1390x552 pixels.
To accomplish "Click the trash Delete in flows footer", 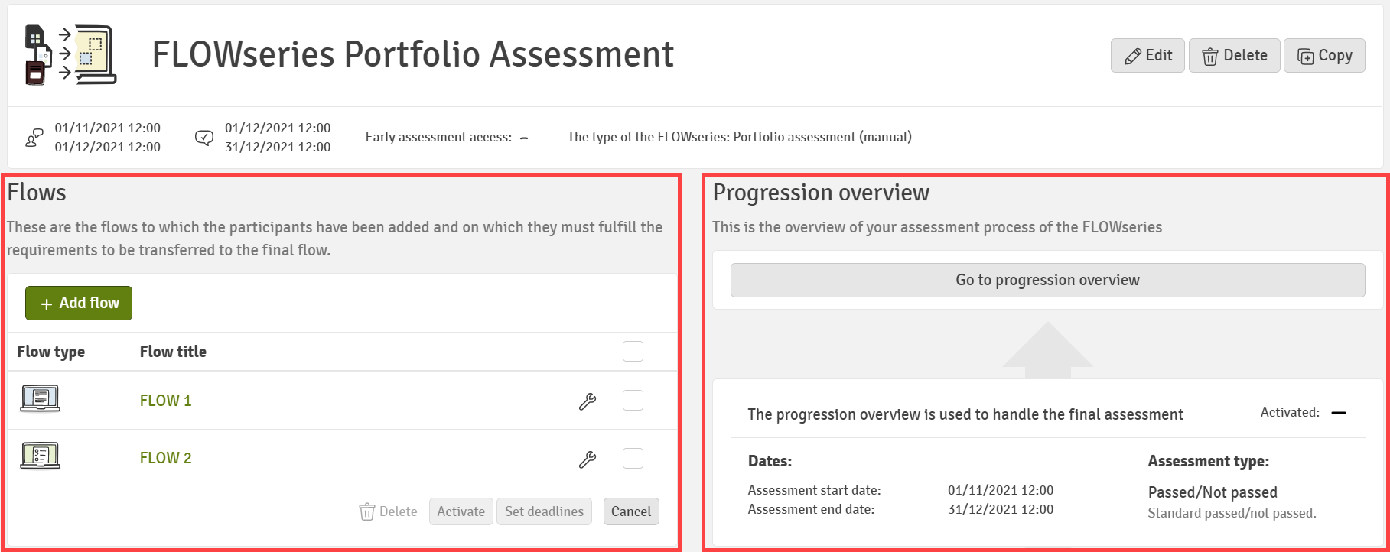I will [389, 511].
